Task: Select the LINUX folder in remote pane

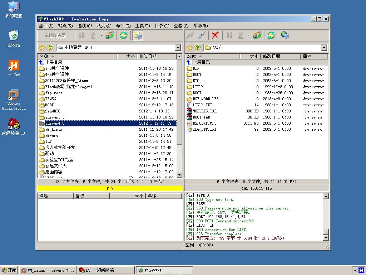Action: (257, 87)
